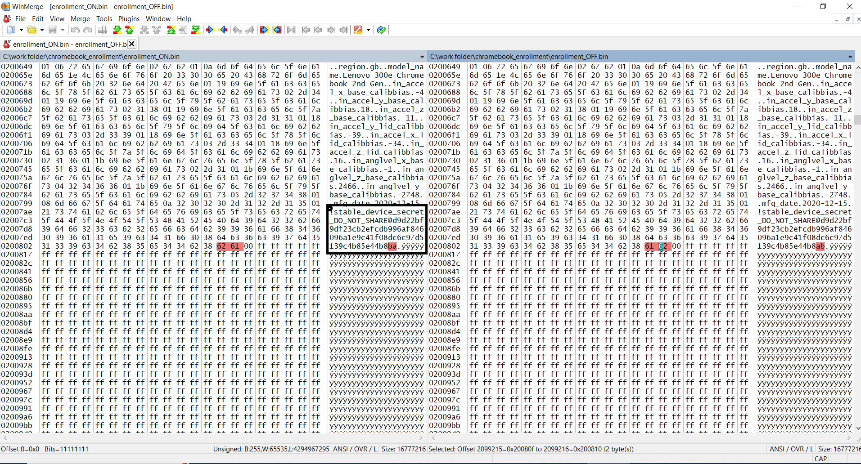861x464 pixels.
Task: Copy the difference to the right
Action: (210, 30)
